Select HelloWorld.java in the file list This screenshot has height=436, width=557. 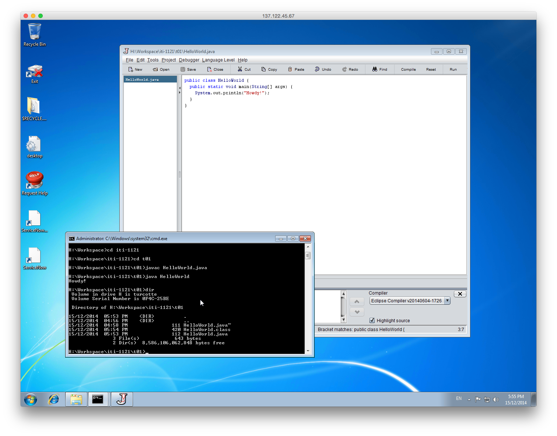coord(142,80)
